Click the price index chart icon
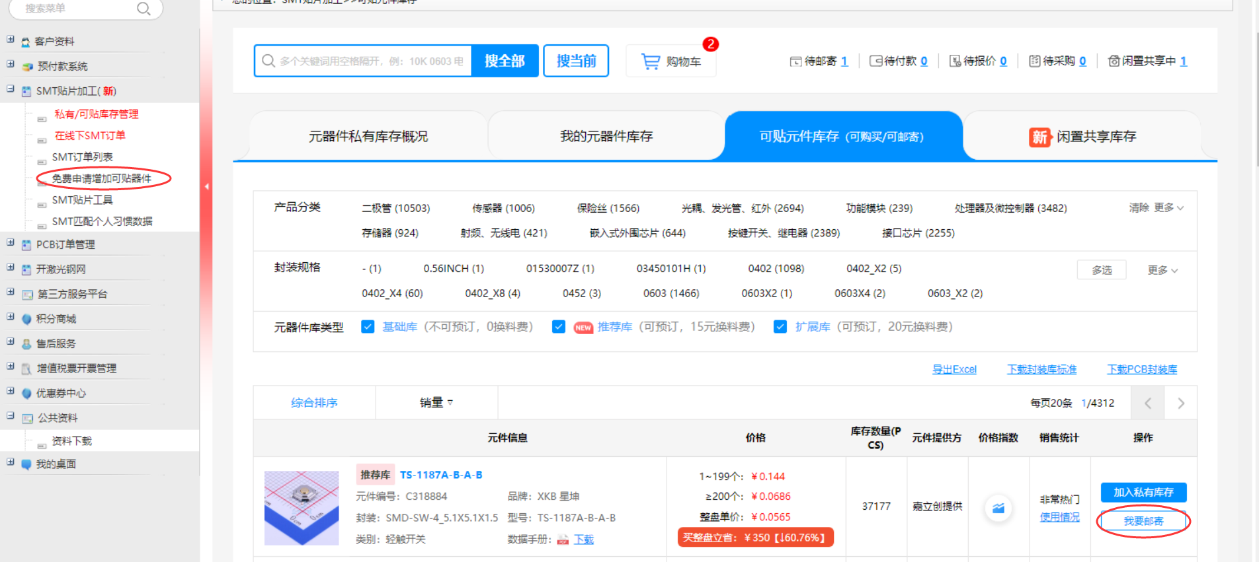The width and height of the screenshot is (1259, 562). (x=998, y=508)
